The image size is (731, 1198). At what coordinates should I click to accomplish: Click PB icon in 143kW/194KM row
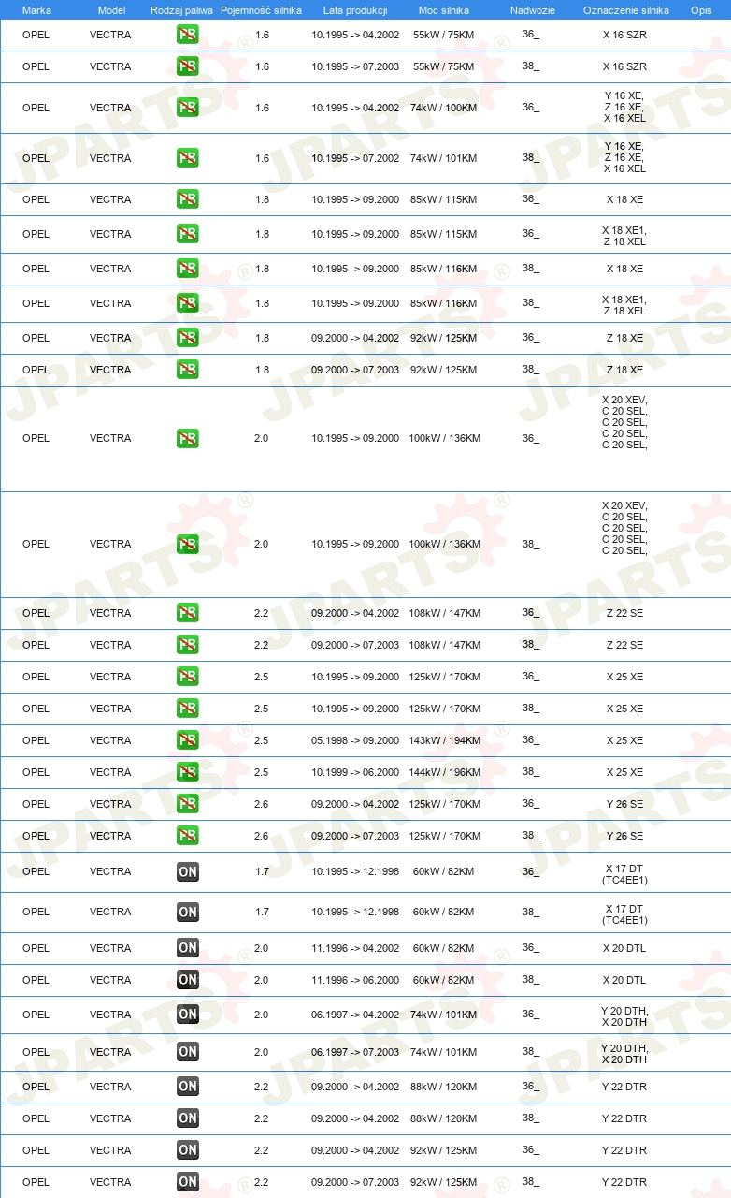pos(188,740)
